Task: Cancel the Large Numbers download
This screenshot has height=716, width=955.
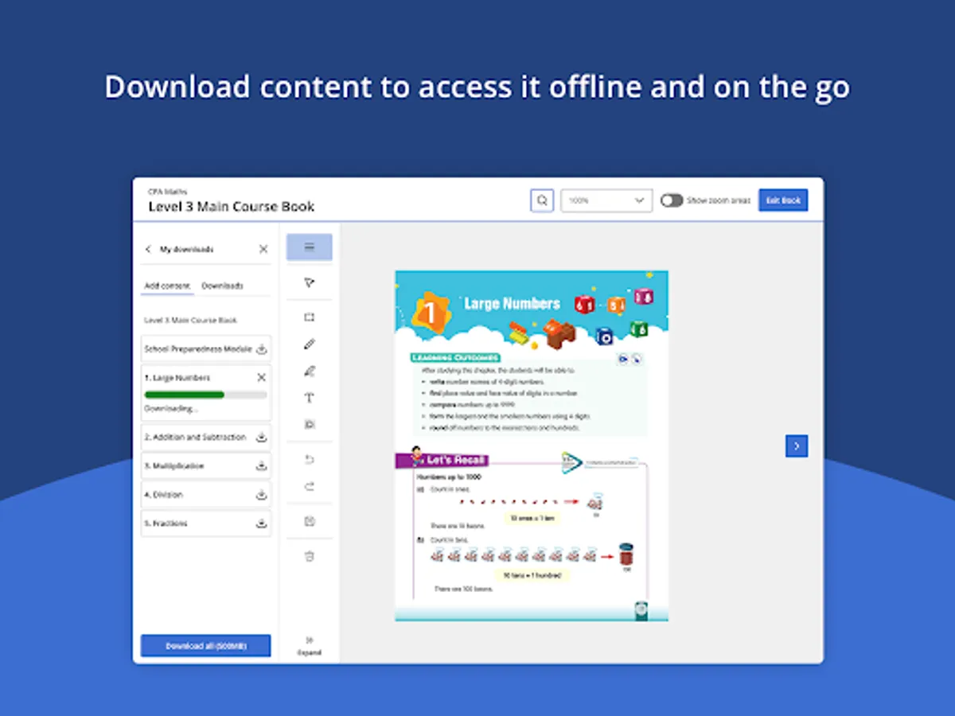Action: pyautogui.click(x=262, y=377)
